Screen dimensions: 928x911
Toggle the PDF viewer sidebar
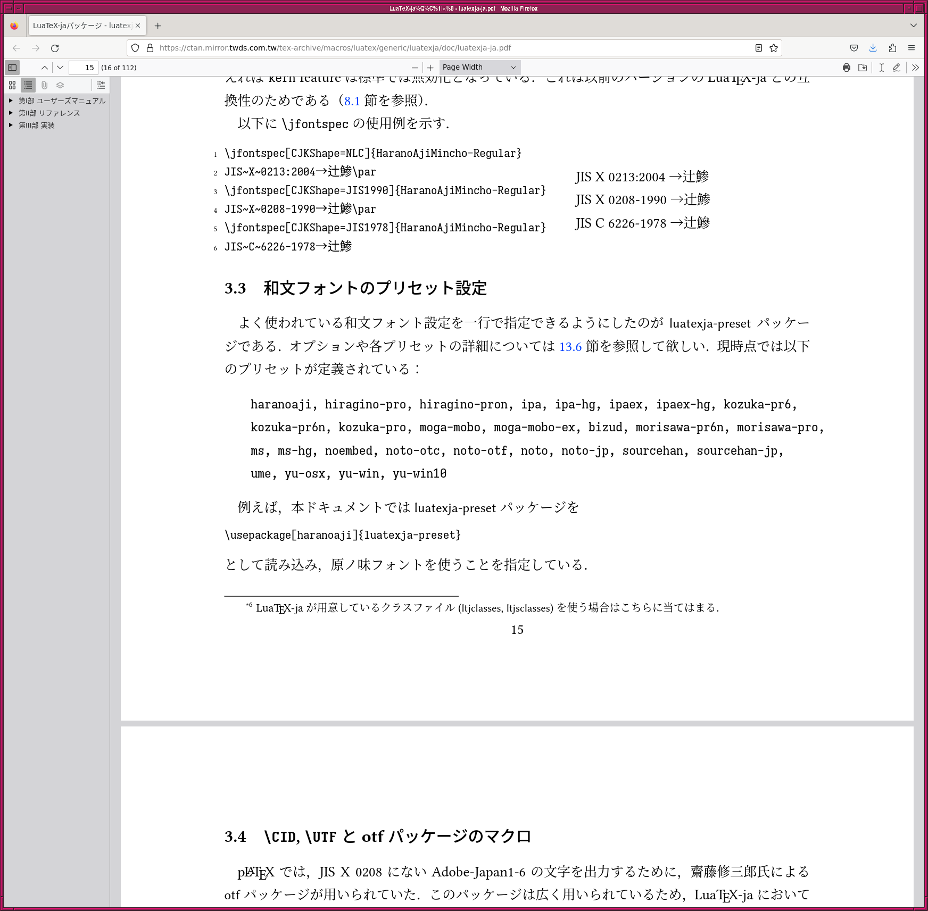click(12, 68)
